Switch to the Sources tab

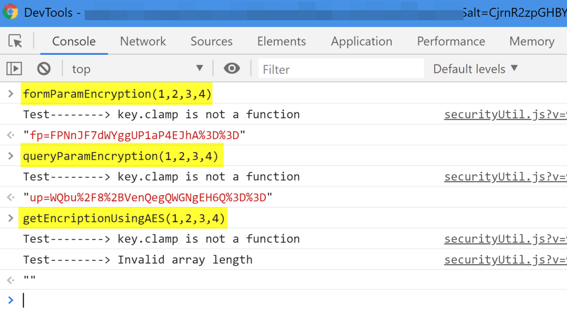[x=211, y=41]
